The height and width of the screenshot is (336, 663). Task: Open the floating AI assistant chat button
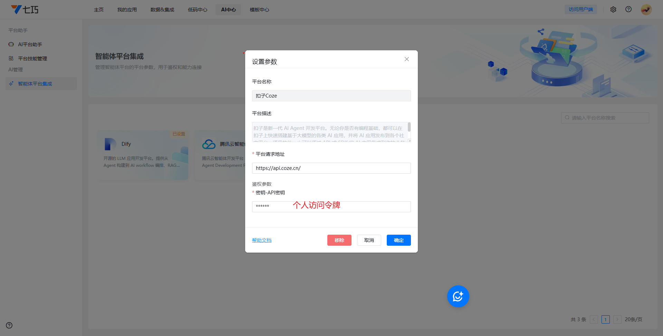click(x=458, y=296)
